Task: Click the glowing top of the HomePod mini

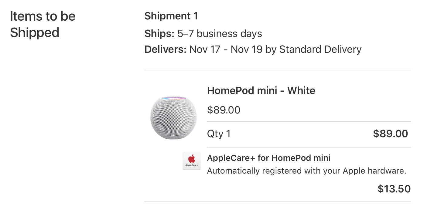Action: (173, 98)
